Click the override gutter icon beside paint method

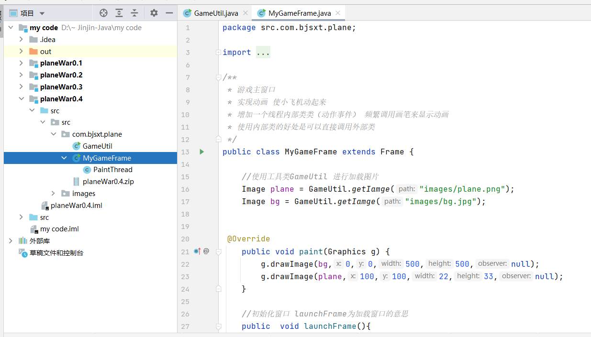(x=197, y=251)
